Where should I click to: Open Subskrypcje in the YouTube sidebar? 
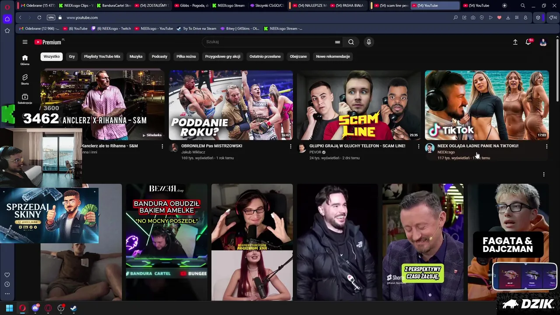pos(25,99)
